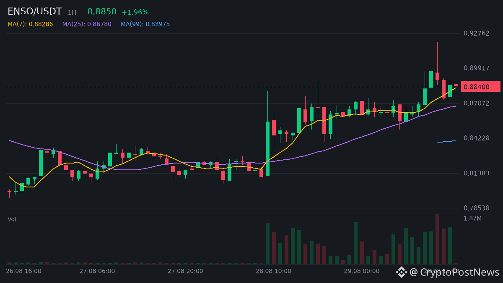This screenshot has width=503, height=283.
Task: Click the Vol panel label
Action: pyautogui.click(x=12, y=219)
